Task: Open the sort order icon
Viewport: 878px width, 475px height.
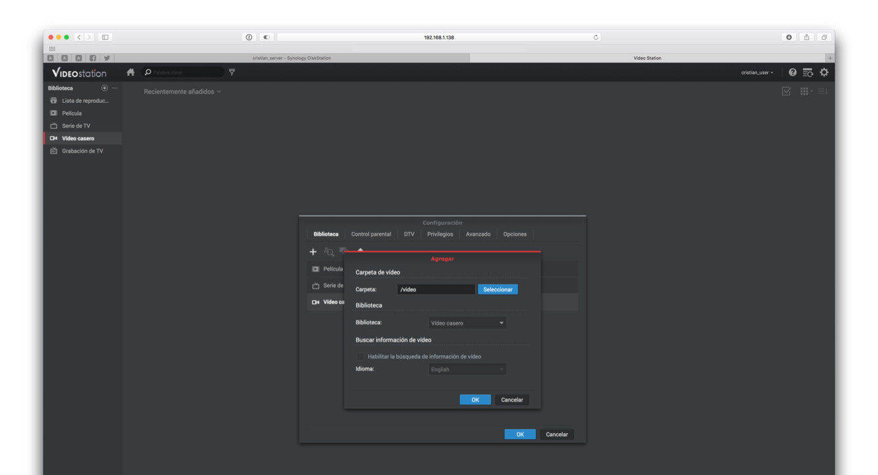Action: 822,92
